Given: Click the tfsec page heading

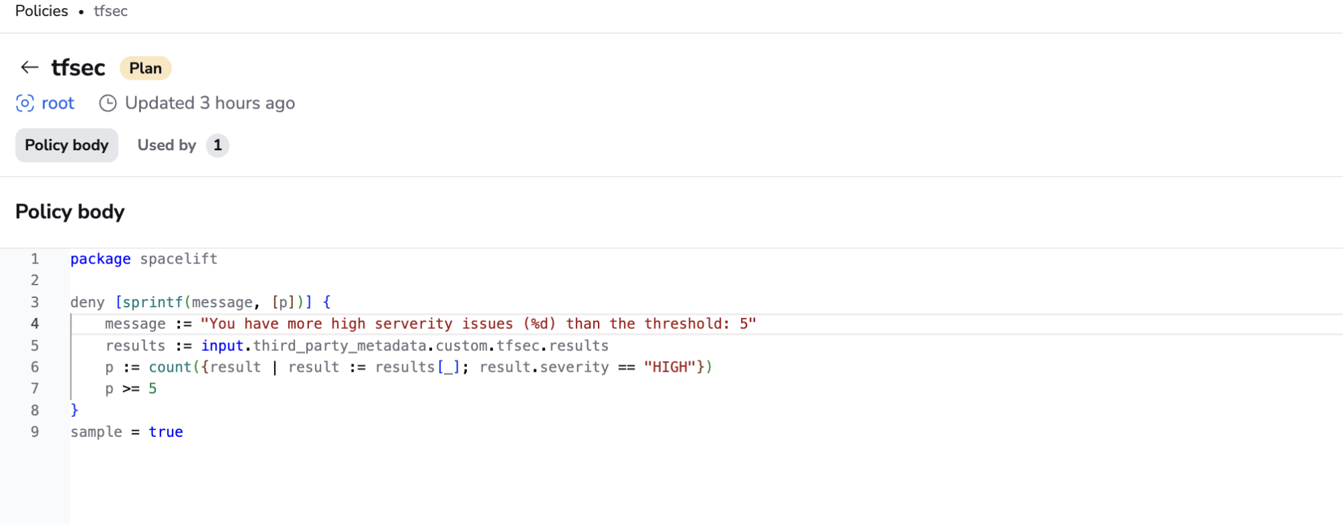Looking at the screenshot, I should [x=78, y=67].
